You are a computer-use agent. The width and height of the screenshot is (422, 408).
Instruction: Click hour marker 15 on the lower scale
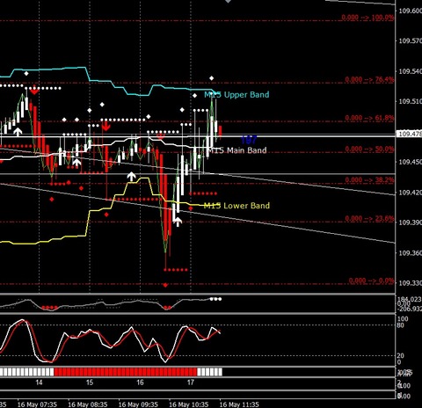pos(90,382)
